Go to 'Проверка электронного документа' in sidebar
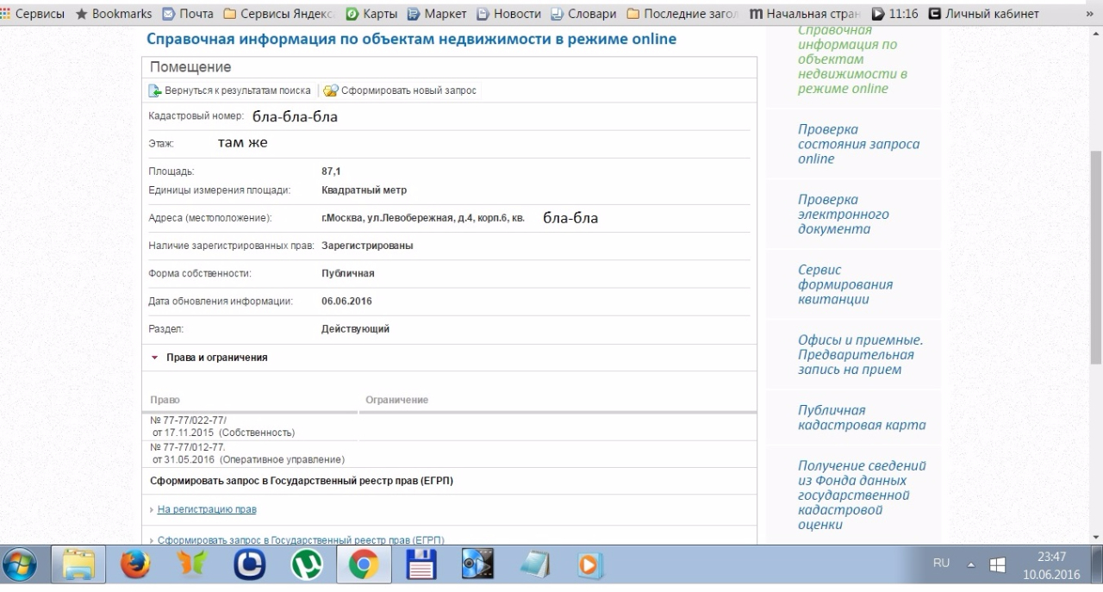Viewport: 1103px width, 592px height. click(843, 215)
